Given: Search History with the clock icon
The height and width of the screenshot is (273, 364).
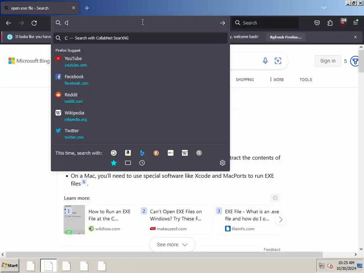Looking at the screenshot, I should [142, 163].
